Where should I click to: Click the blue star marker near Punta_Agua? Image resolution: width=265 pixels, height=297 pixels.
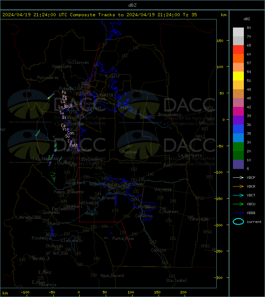[111, 233]
